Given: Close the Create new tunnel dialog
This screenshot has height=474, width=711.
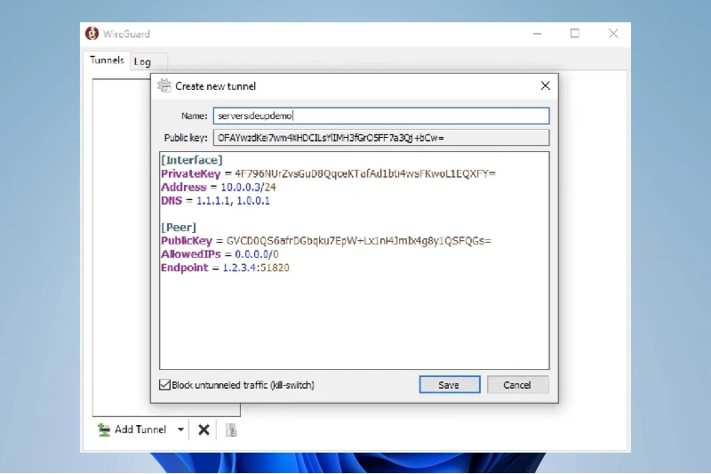Looking at the screenshot, I should point(545,85).
